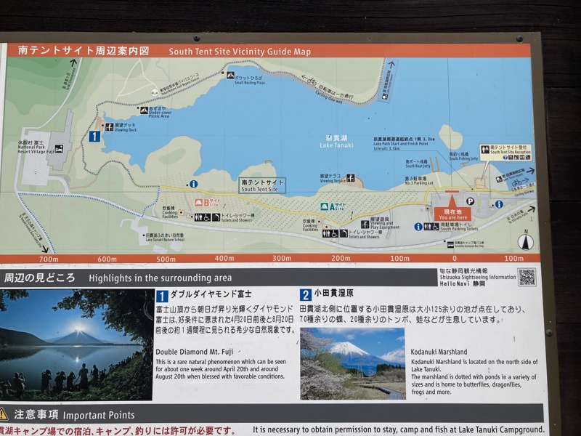Click the 300m scale marker

(x=282, y=258)
